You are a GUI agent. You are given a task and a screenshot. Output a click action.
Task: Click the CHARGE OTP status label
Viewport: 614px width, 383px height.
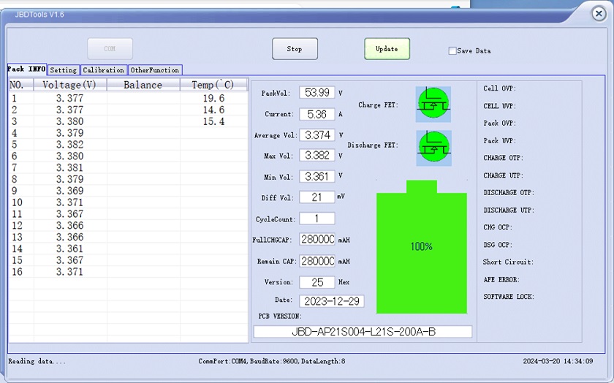[503, 158]
